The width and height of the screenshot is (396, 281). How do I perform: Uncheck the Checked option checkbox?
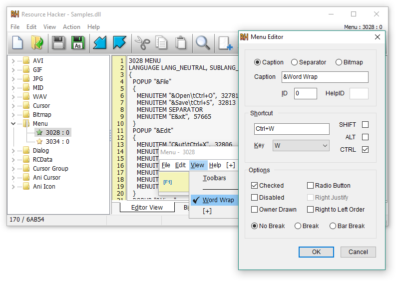[x=255, y=186]
